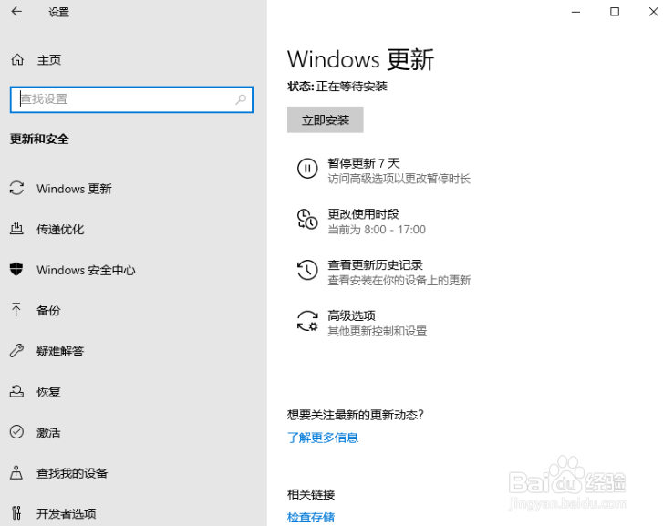
Task: Click the 开发者选项 tools icon
Action: coord(16,513)
